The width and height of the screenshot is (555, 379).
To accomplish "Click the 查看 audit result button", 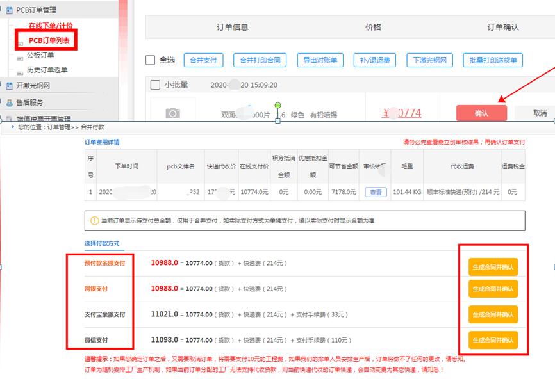I will pyautogui.click(x=376, y=192).
